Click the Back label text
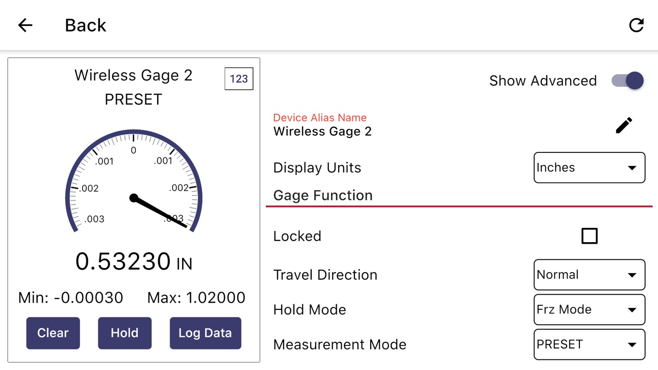This screenshot has height=370, width=658. click(86, 25)
